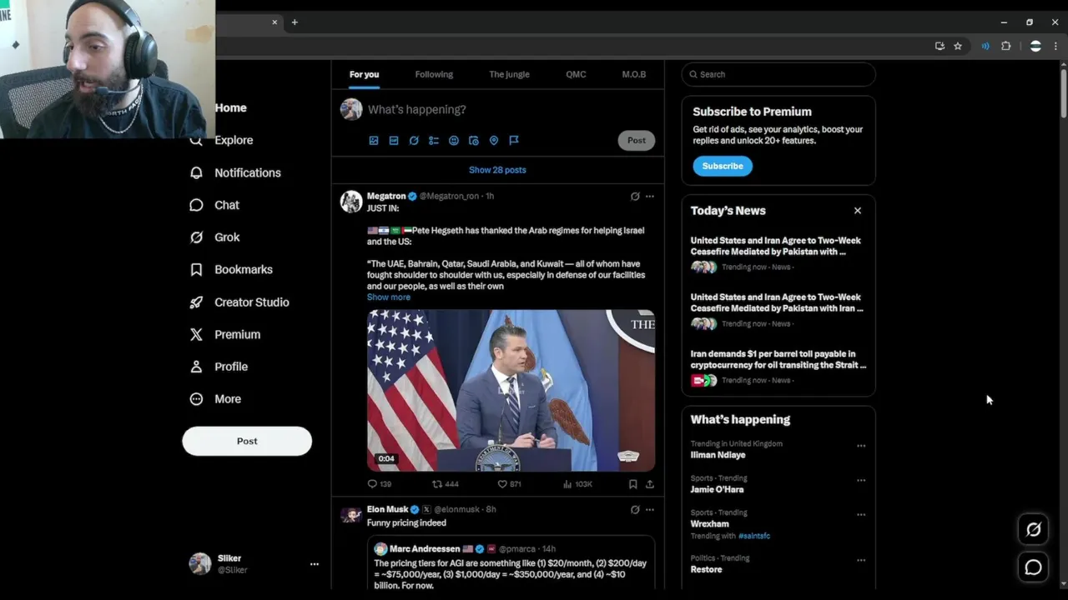
Task: Close Today's News panel
Action: 857,211
